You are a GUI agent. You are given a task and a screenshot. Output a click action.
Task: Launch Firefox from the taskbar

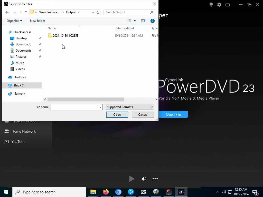[106, 192]
